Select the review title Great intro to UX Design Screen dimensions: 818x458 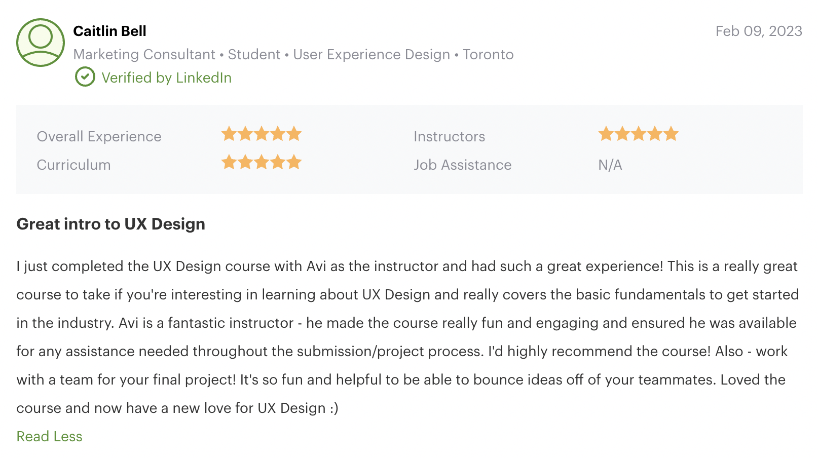[x=110, y=224]
